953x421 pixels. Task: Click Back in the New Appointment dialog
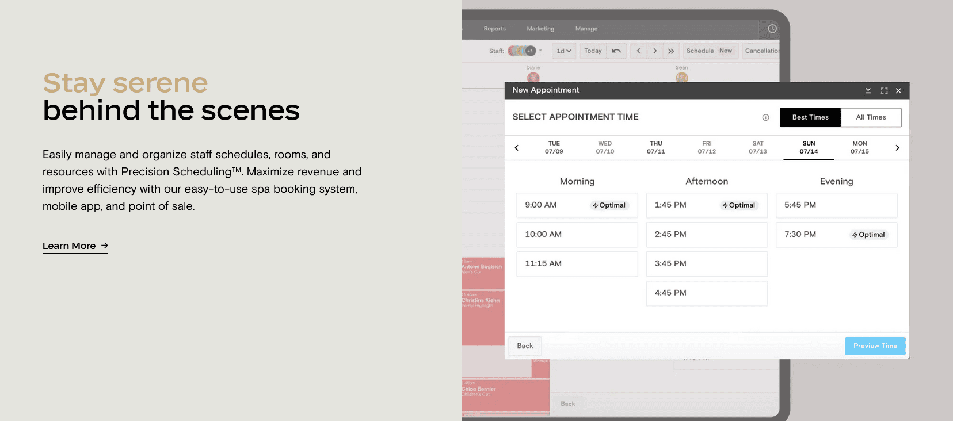point(525,346)
